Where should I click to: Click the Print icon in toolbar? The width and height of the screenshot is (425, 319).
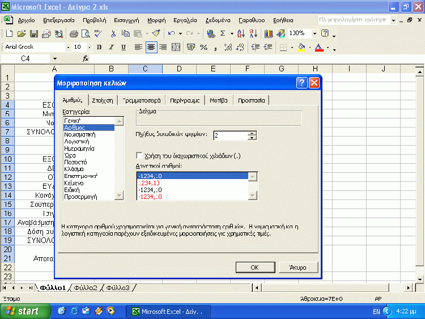click(x=74, y=33)
